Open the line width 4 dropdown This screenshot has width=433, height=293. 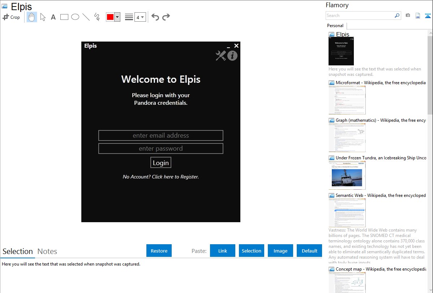(140, 17)
